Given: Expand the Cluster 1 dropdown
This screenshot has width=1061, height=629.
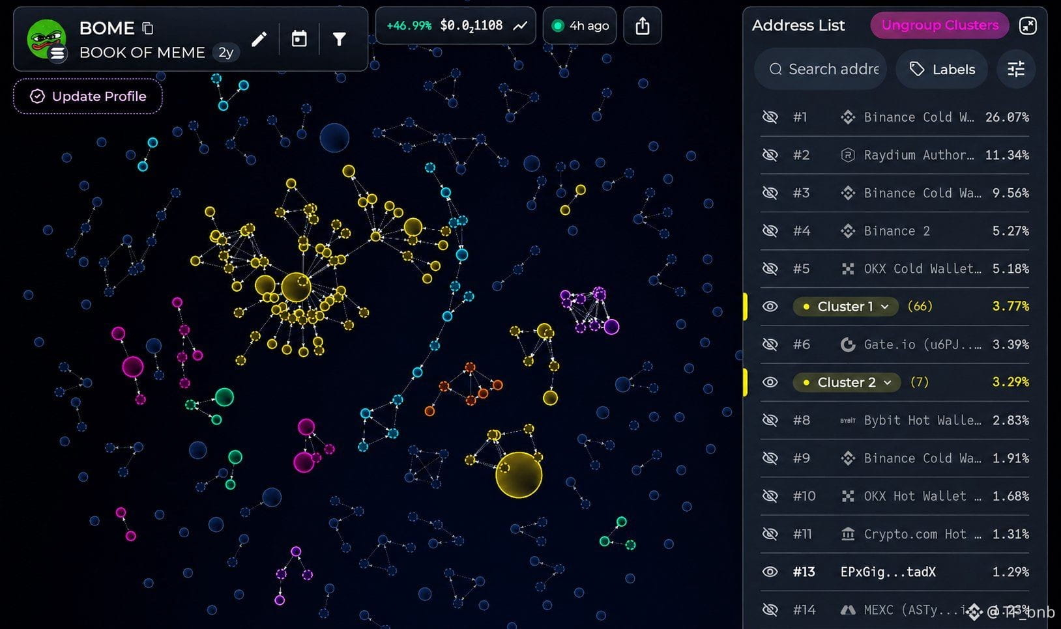Looking at the screenshot, I should (846, 306).
